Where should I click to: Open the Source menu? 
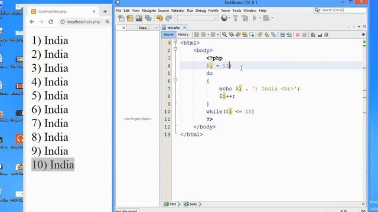tap(164, 11)
